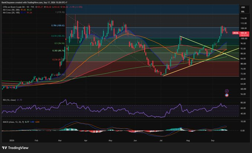
Task: Click 116.00 on the price axis
Action: pyautogui.click(x=243, y=18)
